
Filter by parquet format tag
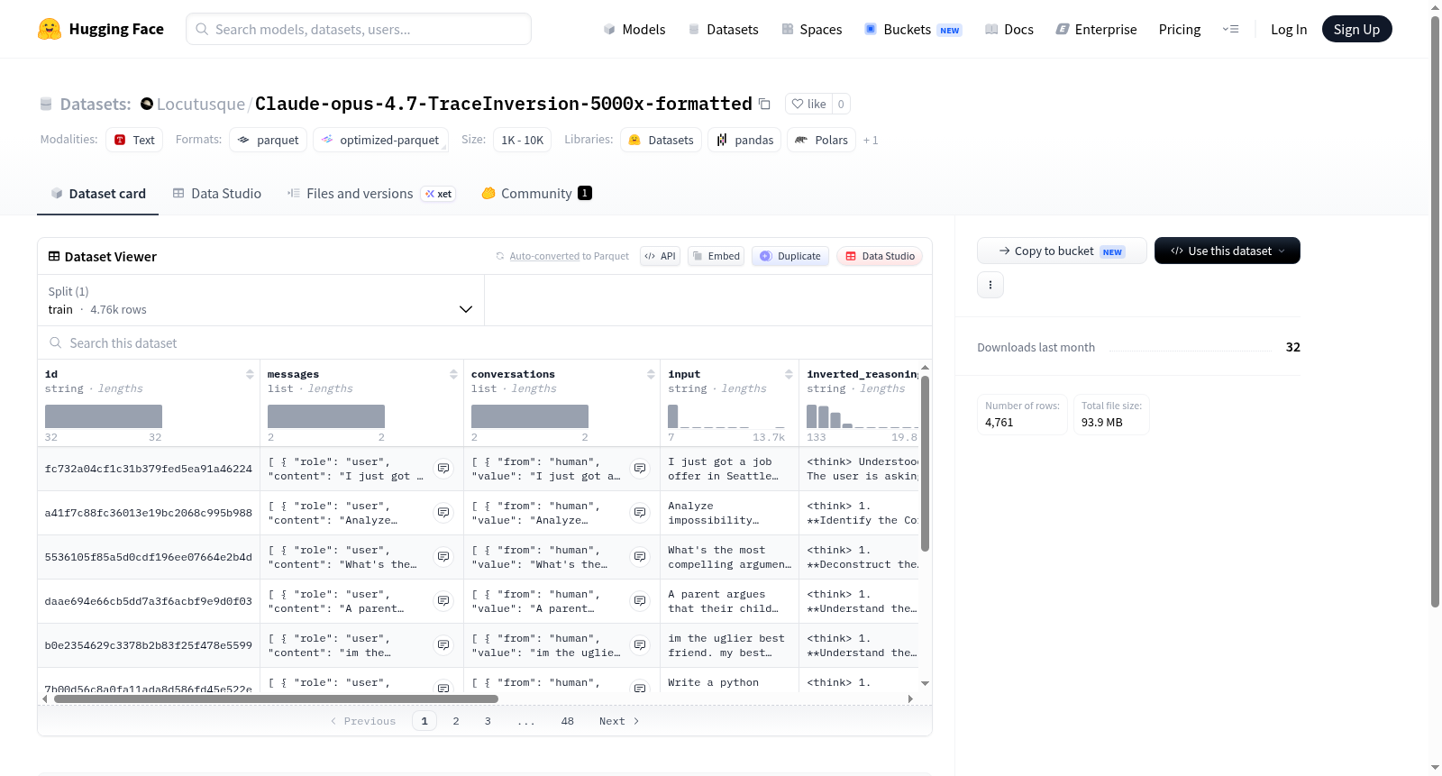click(x=269, y=140)
